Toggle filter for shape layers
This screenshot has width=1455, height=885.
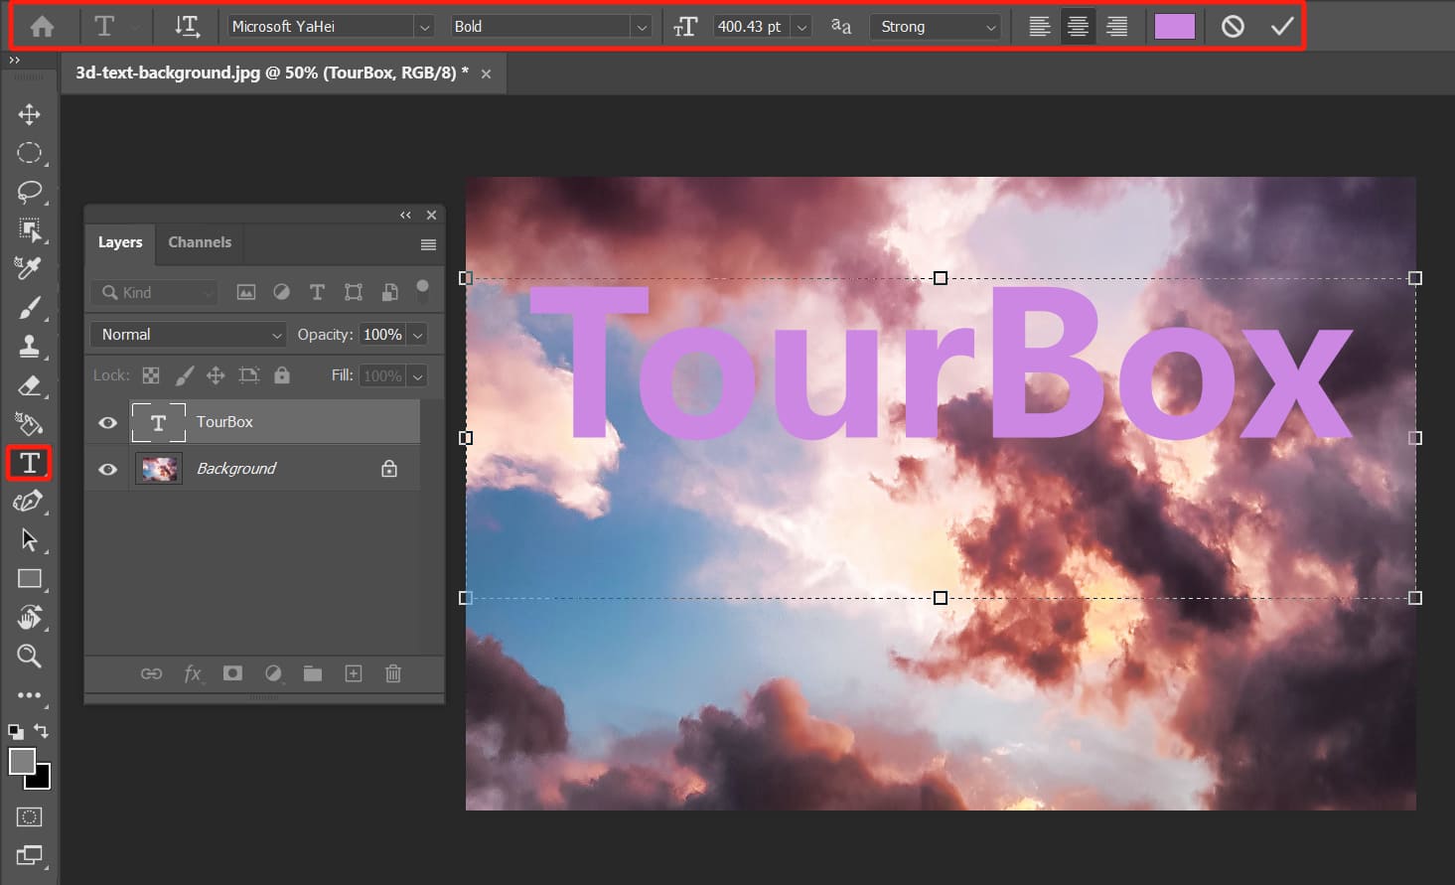(354, 292)
